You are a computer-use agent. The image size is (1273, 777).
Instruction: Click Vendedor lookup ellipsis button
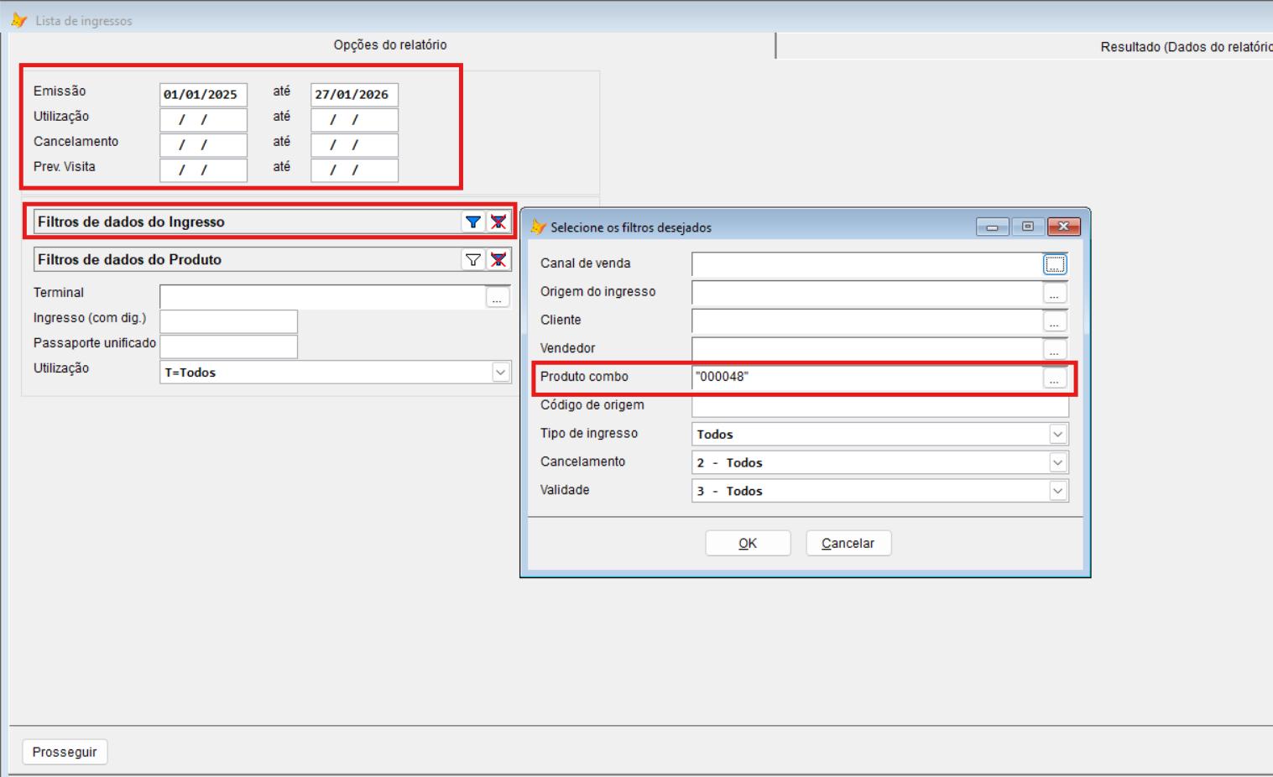coord(1055,349)
